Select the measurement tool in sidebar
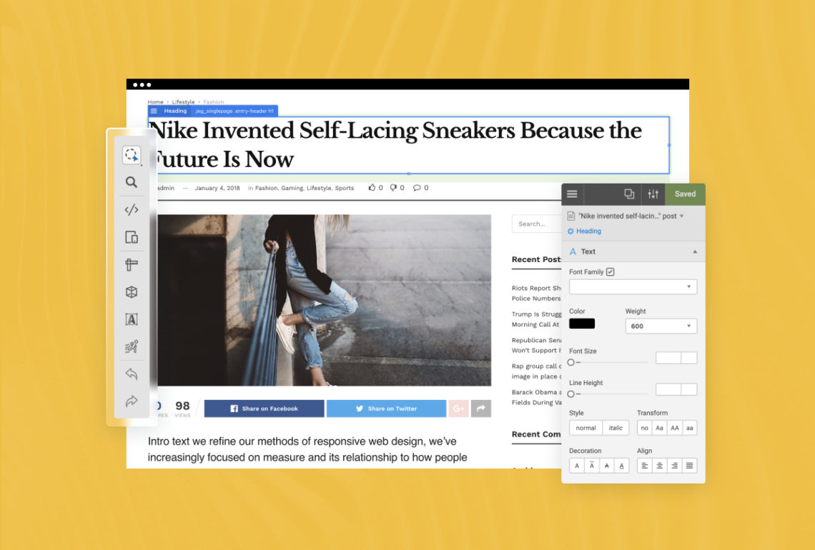 coord(132,264)
